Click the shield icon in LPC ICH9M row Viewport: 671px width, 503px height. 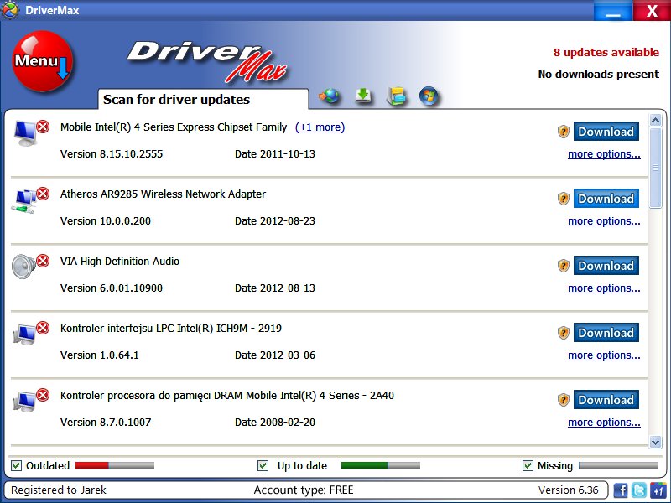point(563,333)
